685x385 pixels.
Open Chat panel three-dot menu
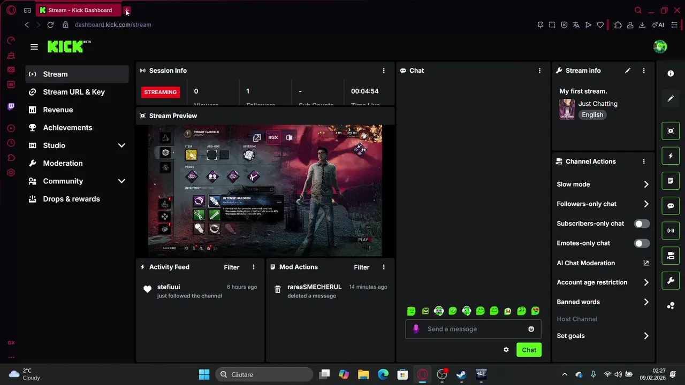539,71
